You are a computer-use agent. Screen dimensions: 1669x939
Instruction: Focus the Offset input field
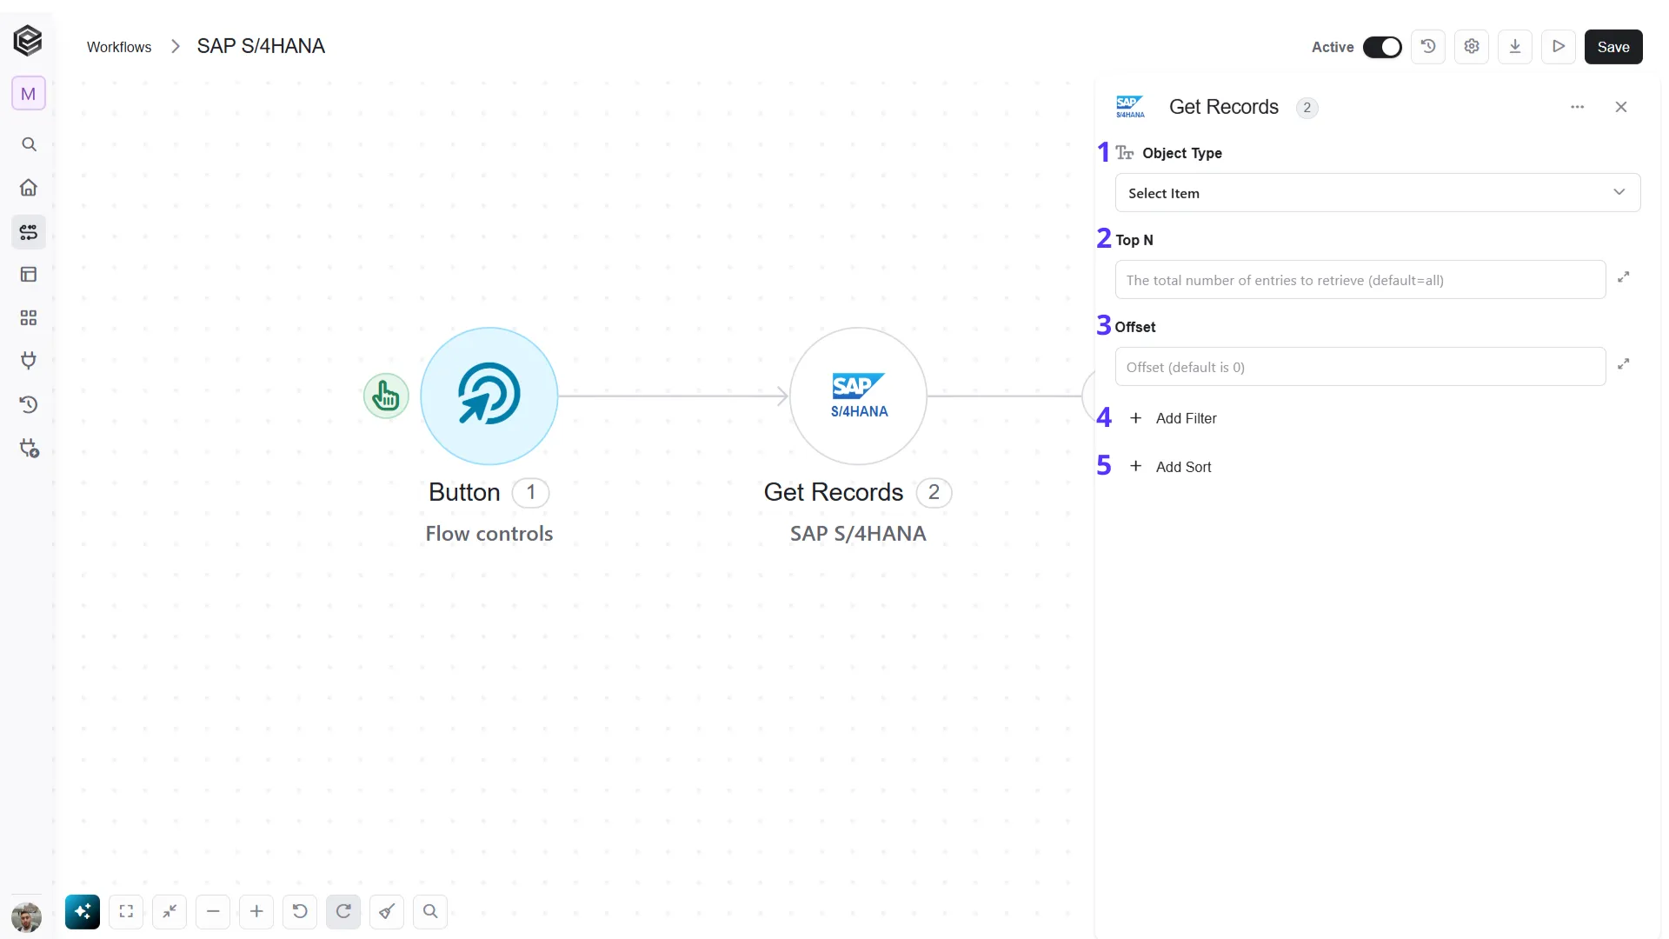point(1360,367)
